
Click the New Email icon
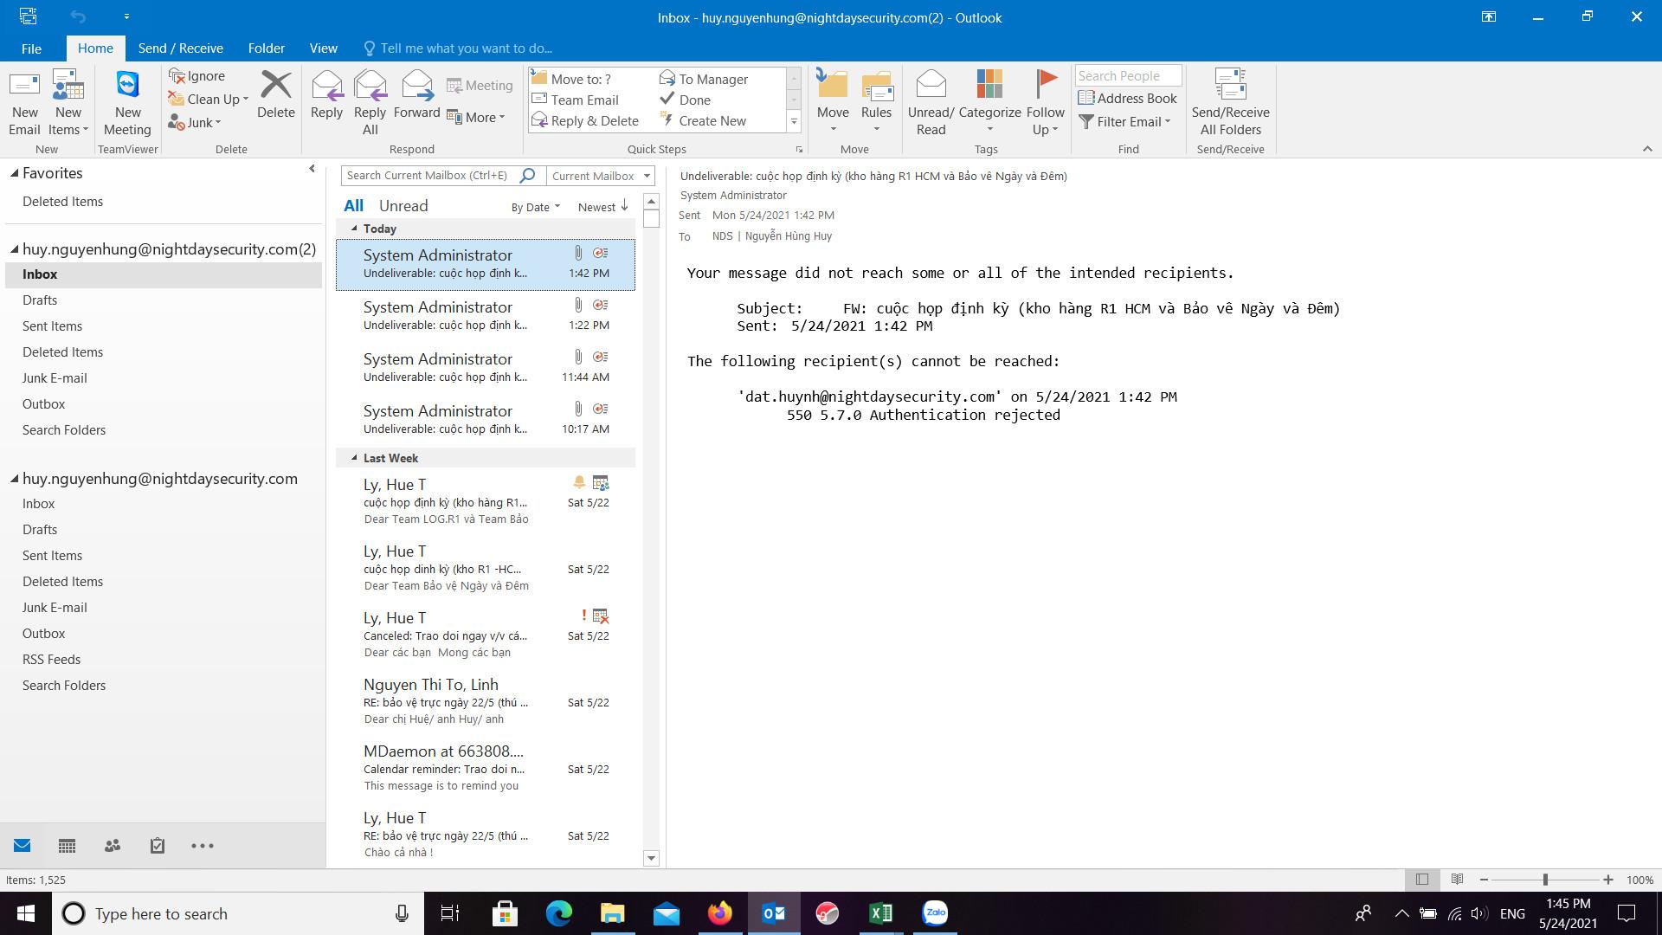click(x=24, y=102)
